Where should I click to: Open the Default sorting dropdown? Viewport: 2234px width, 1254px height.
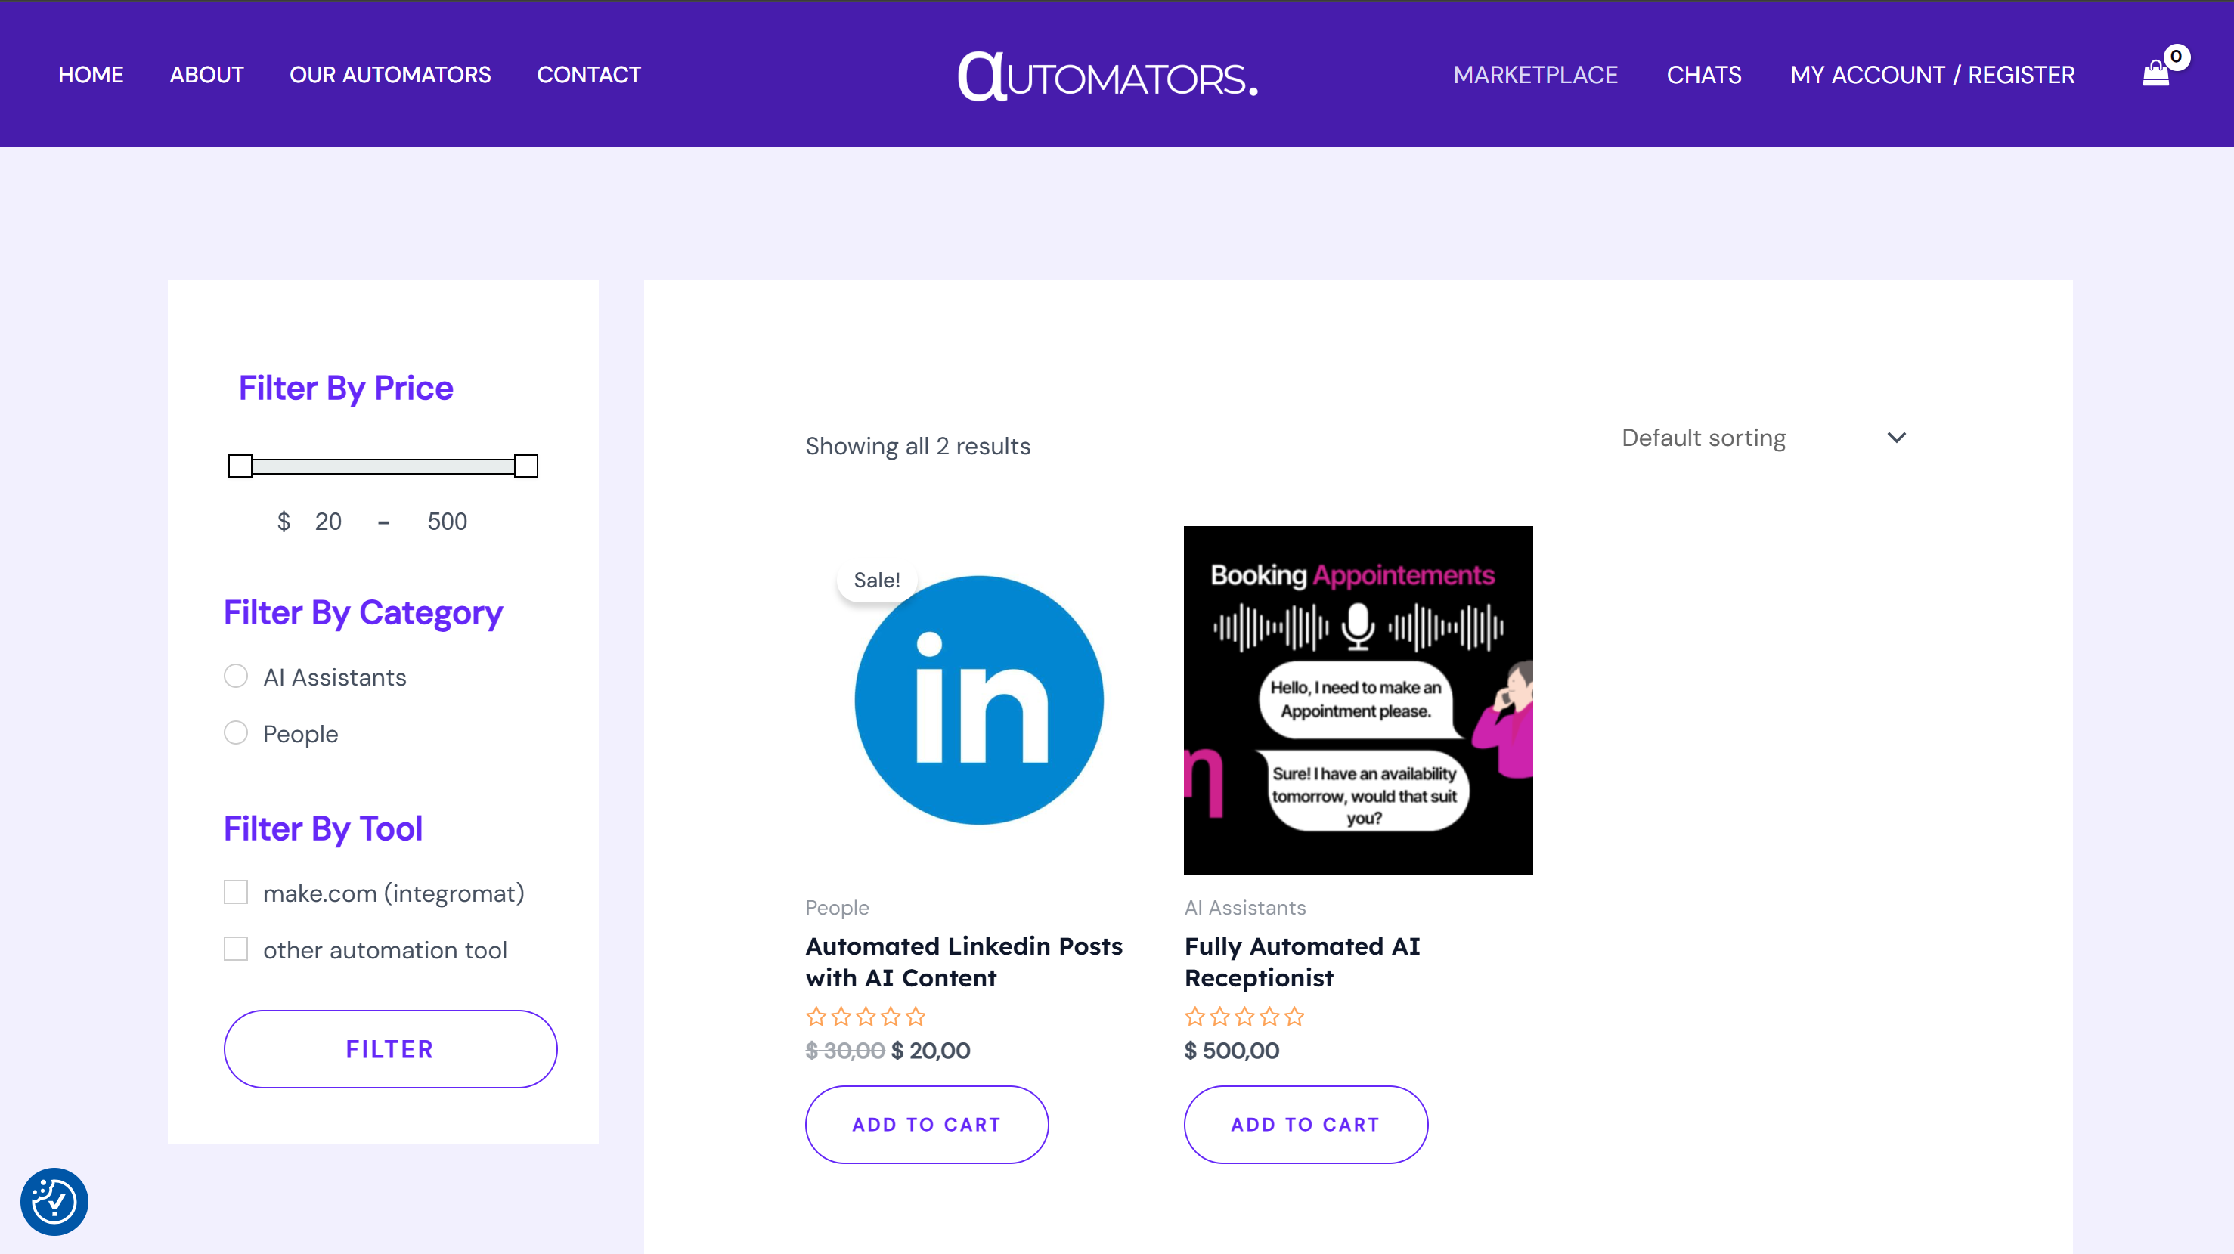pyautogui.click(x=1703, y=438)
